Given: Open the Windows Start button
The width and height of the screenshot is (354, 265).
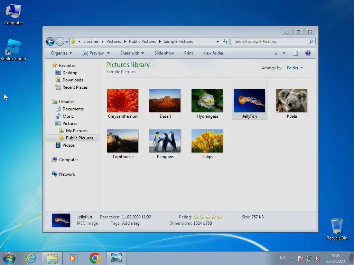Looking at the screenshot, I should click(9, 258).
